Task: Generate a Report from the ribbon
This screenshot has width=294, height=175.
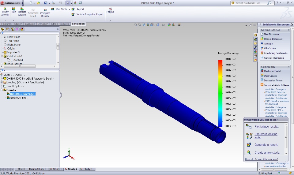Action: pos(78,9)
